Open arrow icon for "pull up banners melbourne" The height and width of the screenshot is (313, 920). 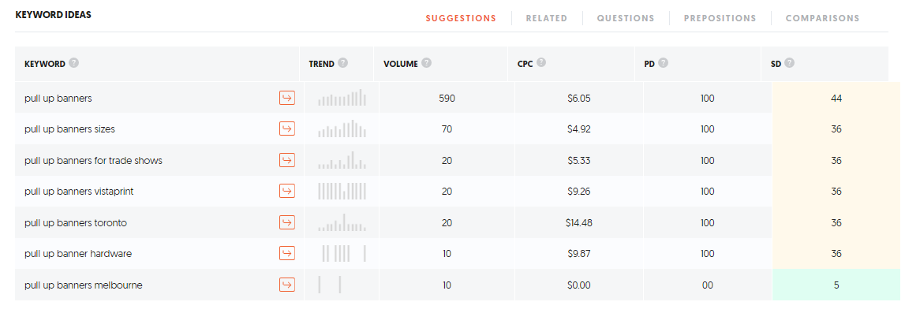287,285
